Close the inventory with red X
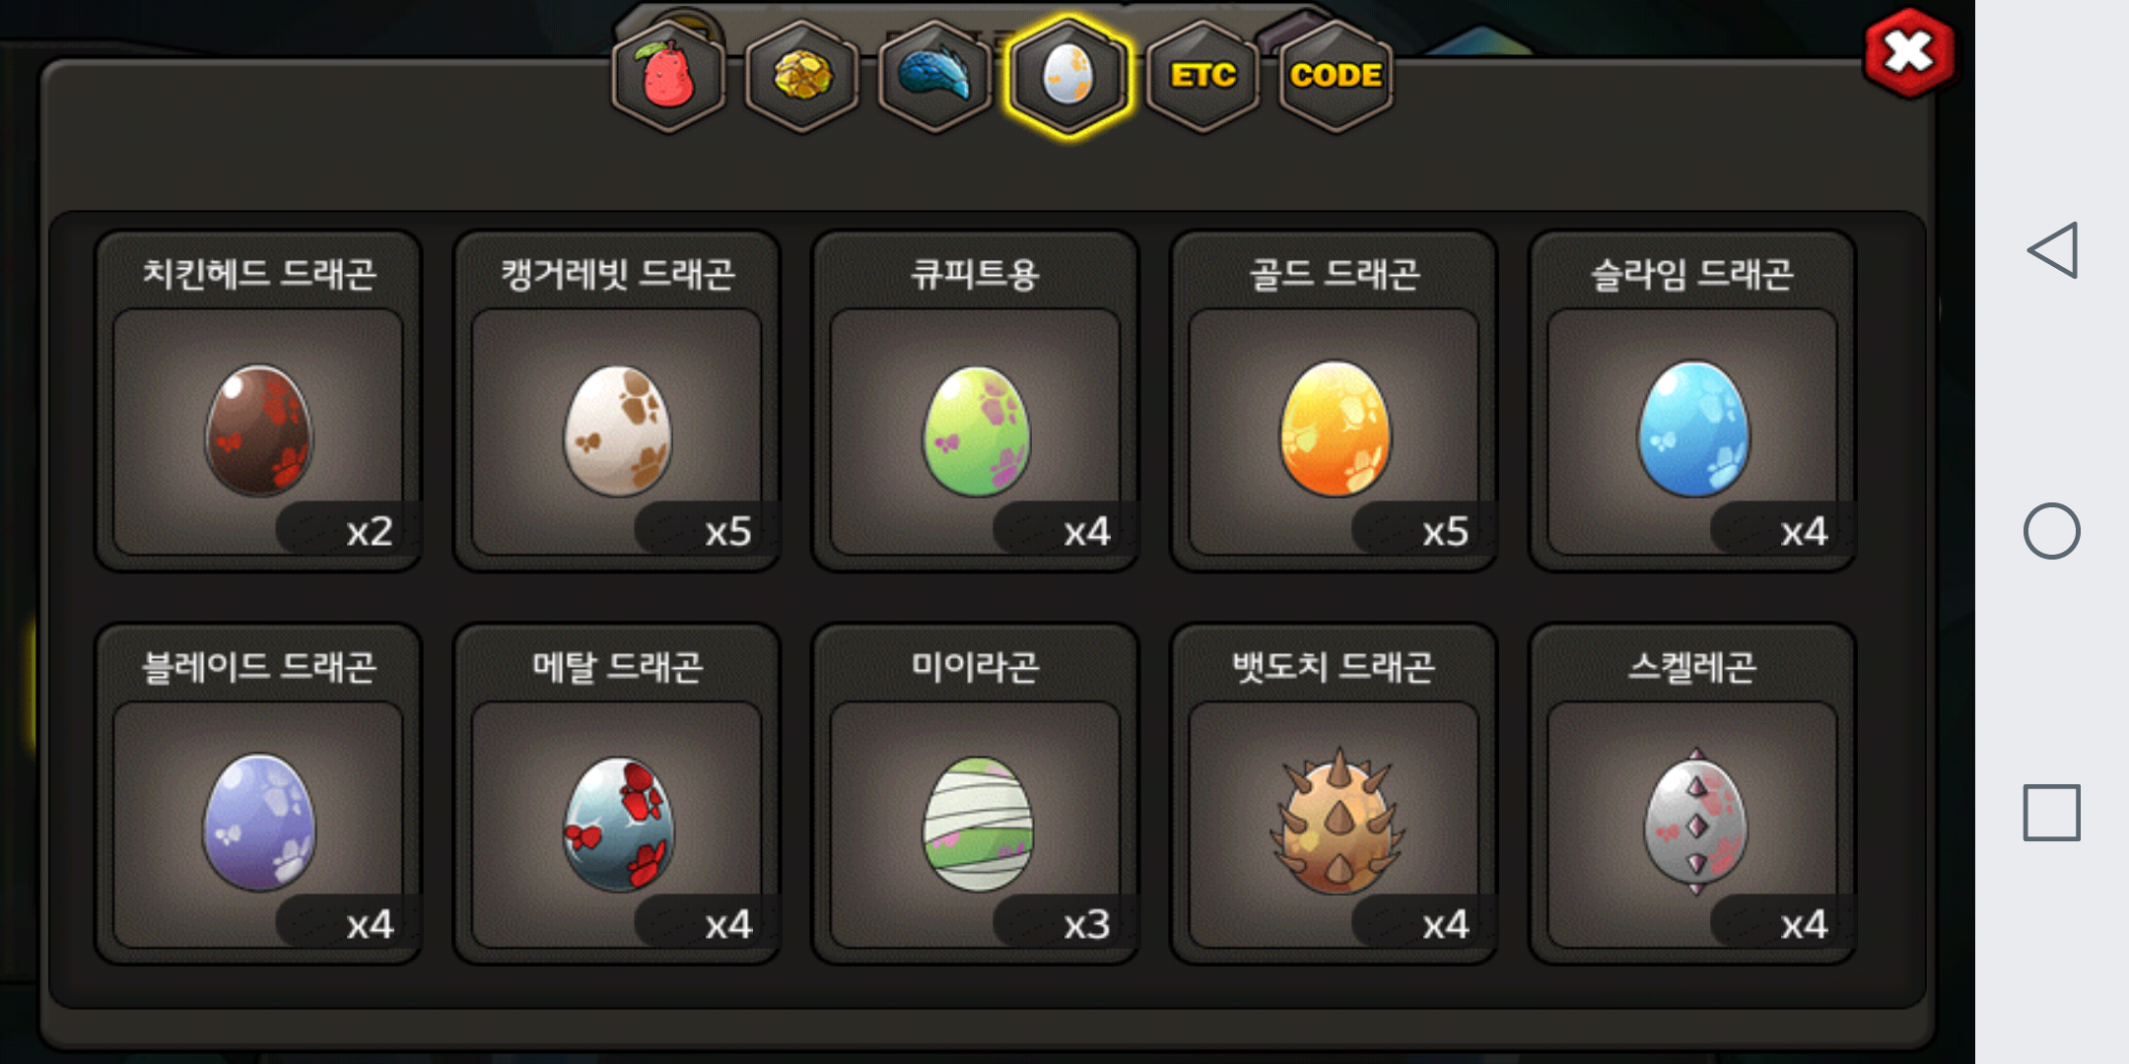 [x=1909, y=53]
